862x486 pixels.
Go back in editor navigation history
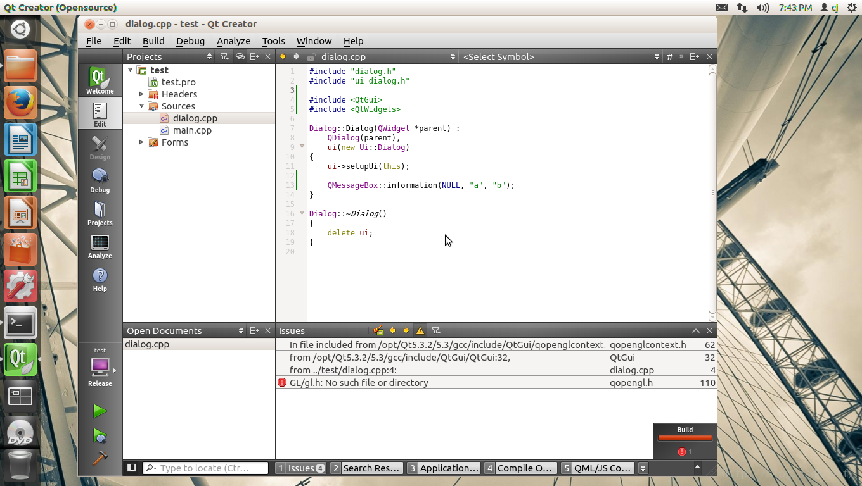[283, 57]
